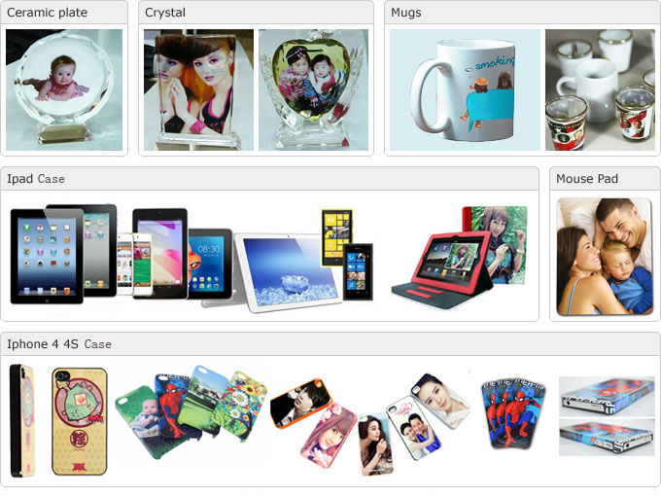Open the sunflower patterned iPhone case
The height and width of the screenshot is (496, 661).
[x=239, y=407]
